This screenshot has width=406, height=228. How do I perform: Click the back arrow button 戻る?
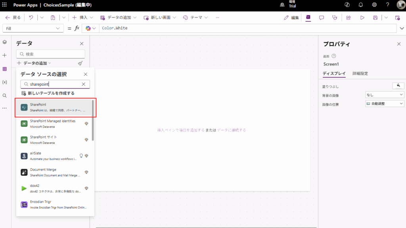click(13, 17)
